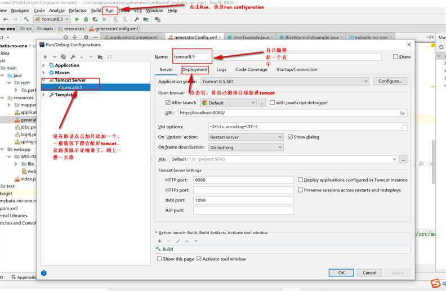The image size is (446, 291).
Task: Copy configuration icon in dialog toolbar
Action: (64, 57)
